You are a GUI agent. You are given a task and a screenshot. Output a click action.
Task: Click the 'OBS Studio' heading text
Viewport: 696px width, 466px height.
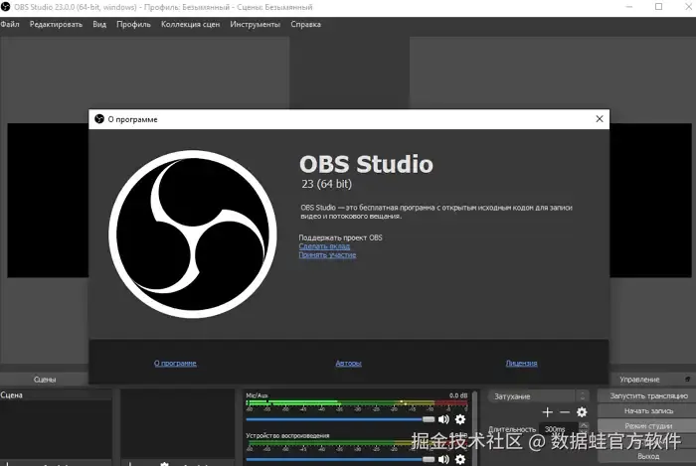tap(366, 164)
